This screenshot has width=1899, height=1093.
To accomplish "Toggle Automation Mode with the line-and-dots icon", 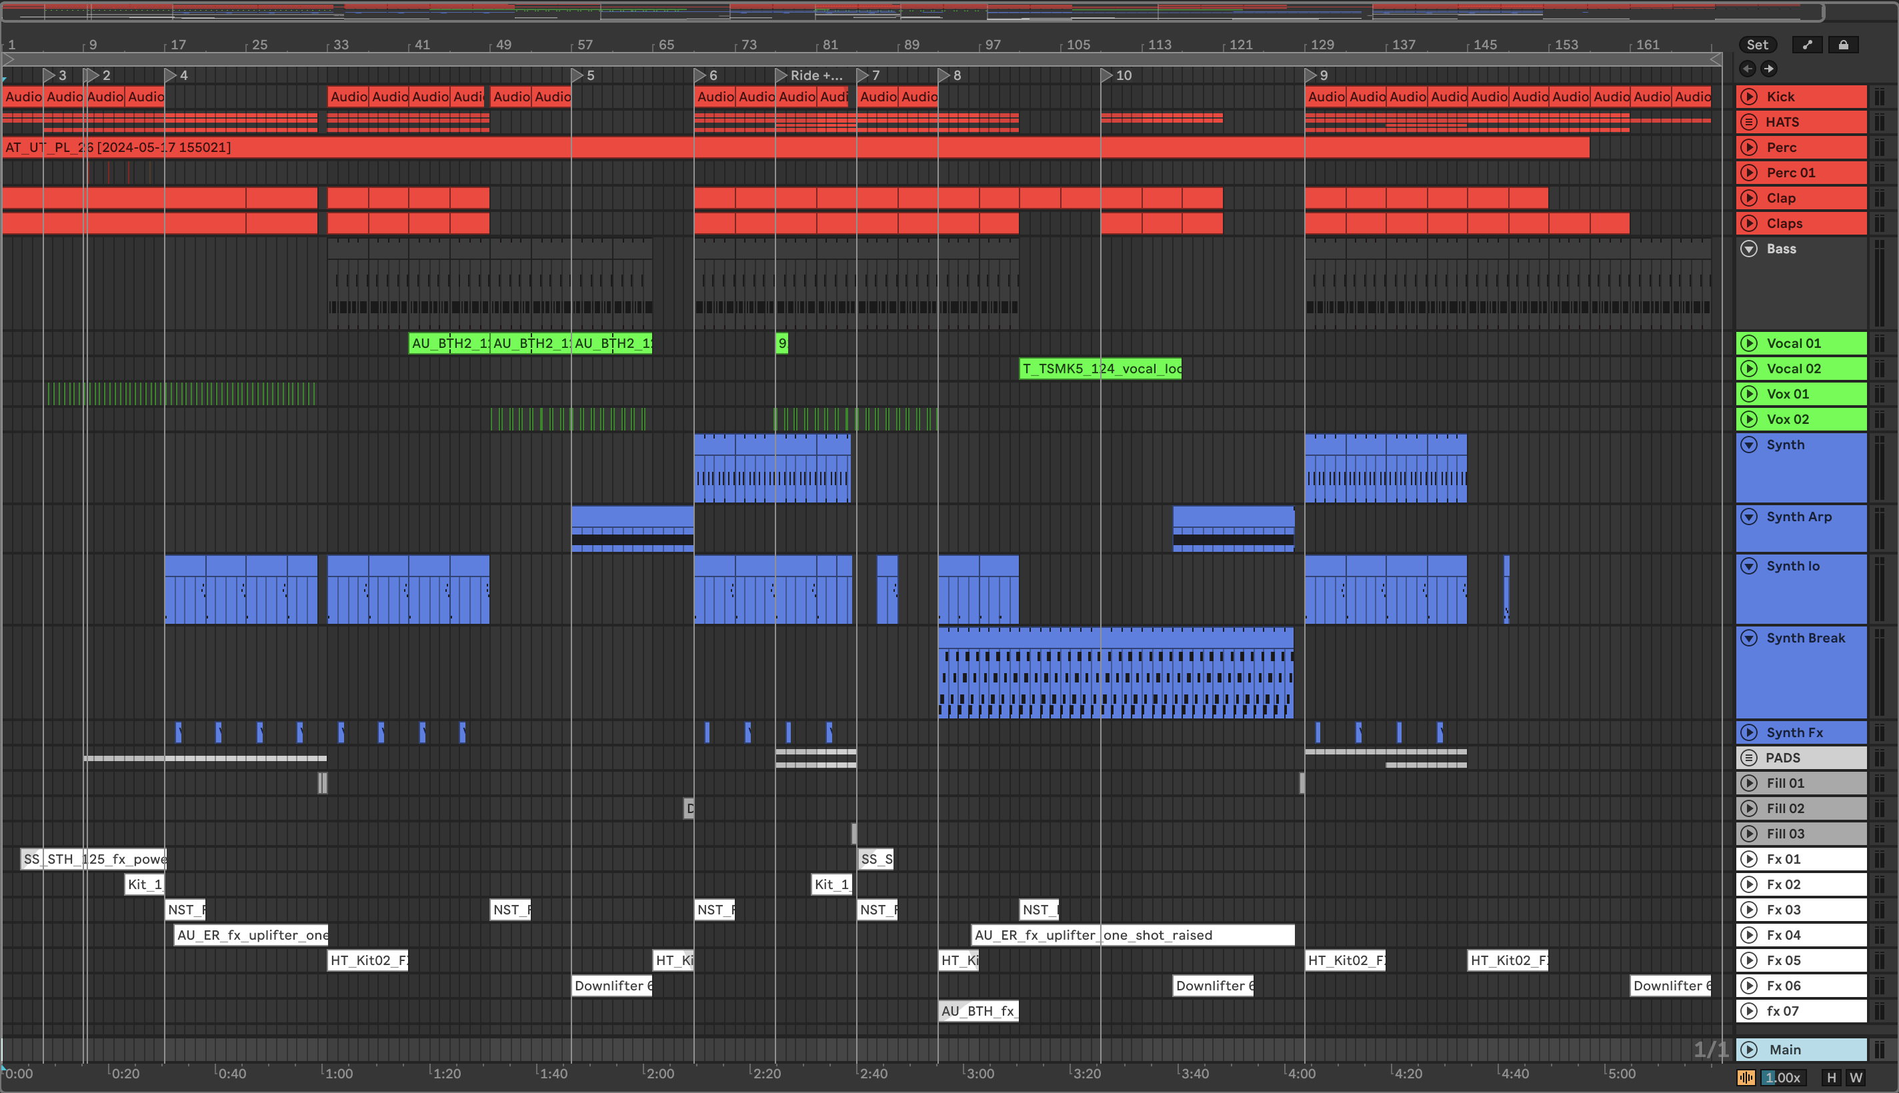I will point(1808,45).
